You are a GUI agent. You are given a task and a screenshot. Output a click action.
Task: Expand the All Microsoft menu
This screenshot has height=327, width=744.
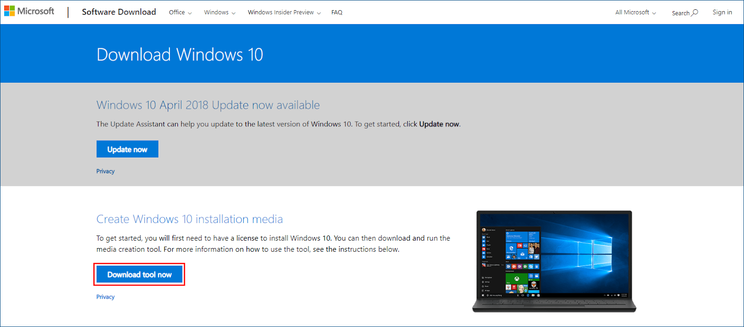(636, 13)
